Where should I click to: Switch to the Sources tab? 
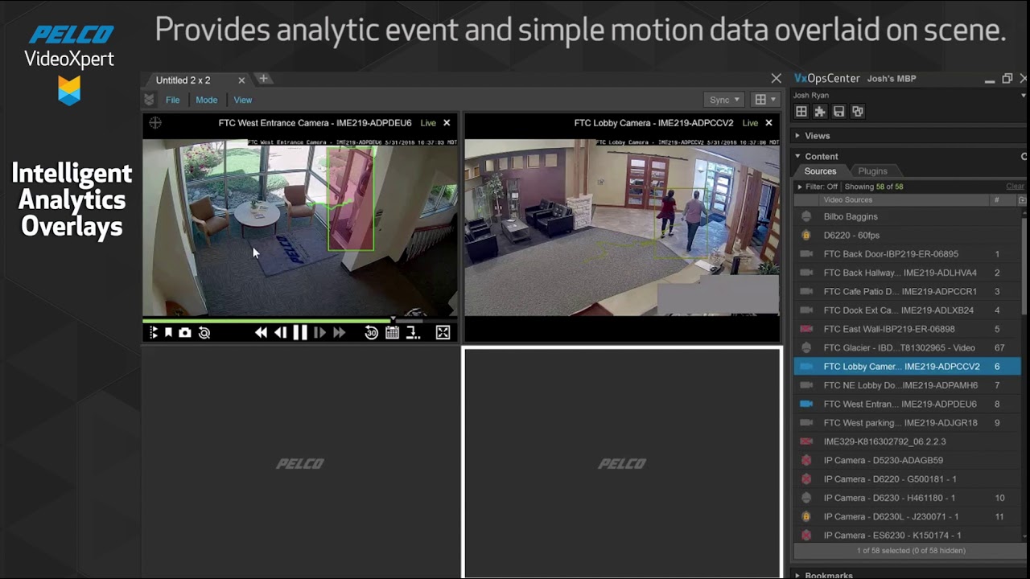(820, 171)
